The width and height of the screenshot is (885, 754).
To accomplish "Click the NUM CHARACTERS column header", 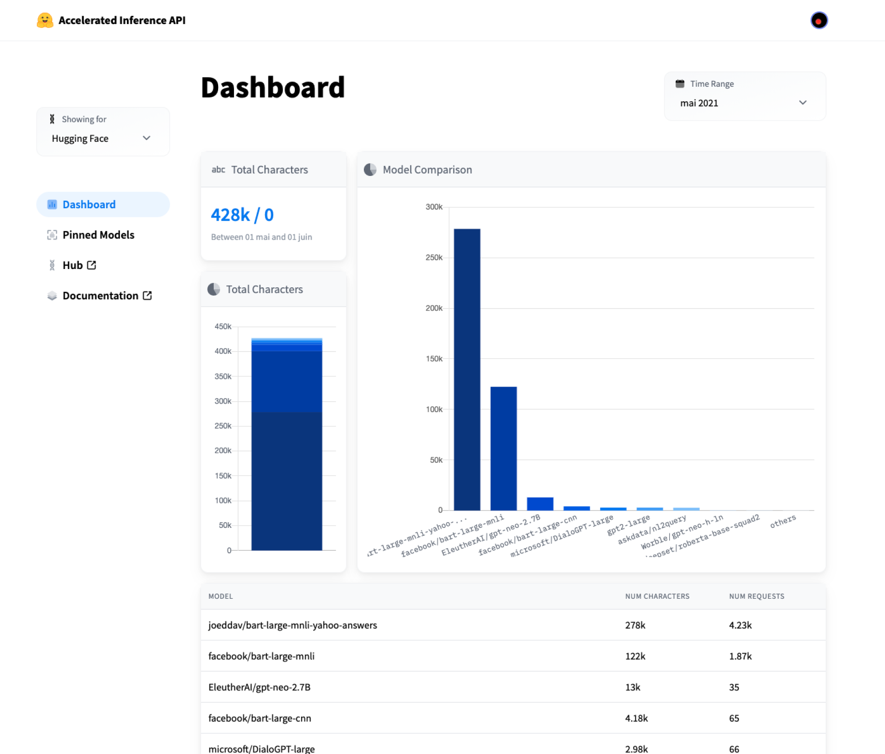I will click(657, 596).
